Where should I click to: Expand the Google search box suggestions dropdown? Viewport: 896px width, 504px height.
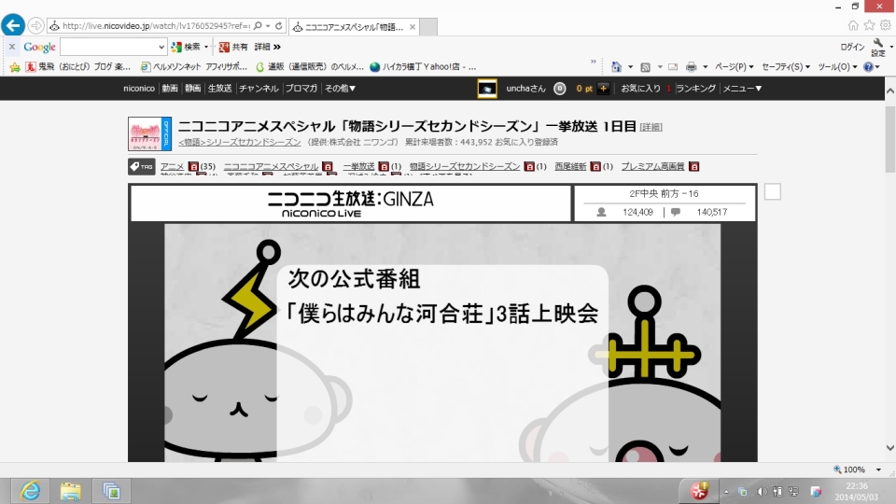click(161, 47)
